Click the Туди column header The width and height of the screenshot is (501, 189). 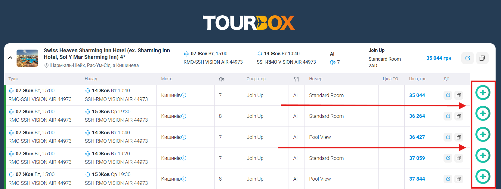pos(13,79)
